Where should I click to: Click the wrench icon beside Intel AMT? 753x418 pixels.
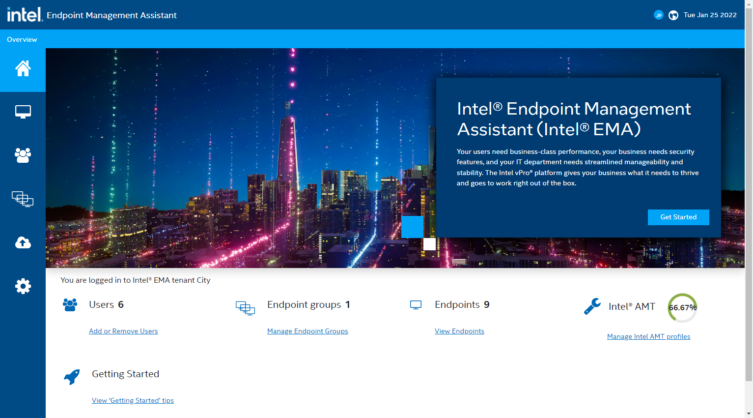pyautogui.click(x=592, y=306)
